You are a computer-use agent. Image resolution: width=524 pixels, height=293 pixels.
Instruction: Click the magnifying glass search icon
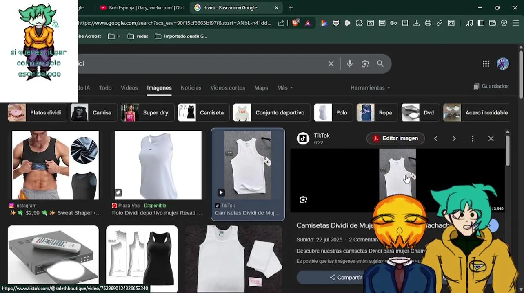coord(380,63)
